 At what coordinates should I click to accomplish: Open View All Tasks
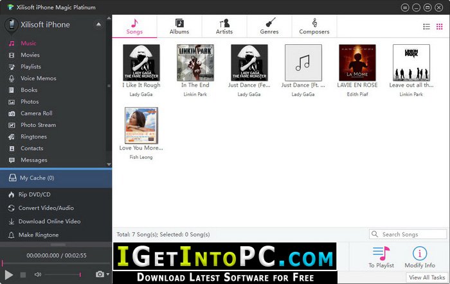point(427,278)
